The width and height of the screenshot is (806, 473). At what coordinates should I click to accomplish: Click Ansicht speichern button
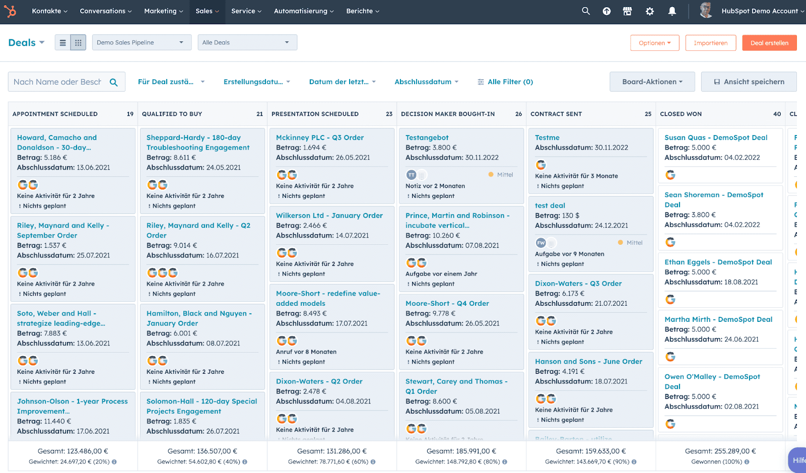point(749,82)
